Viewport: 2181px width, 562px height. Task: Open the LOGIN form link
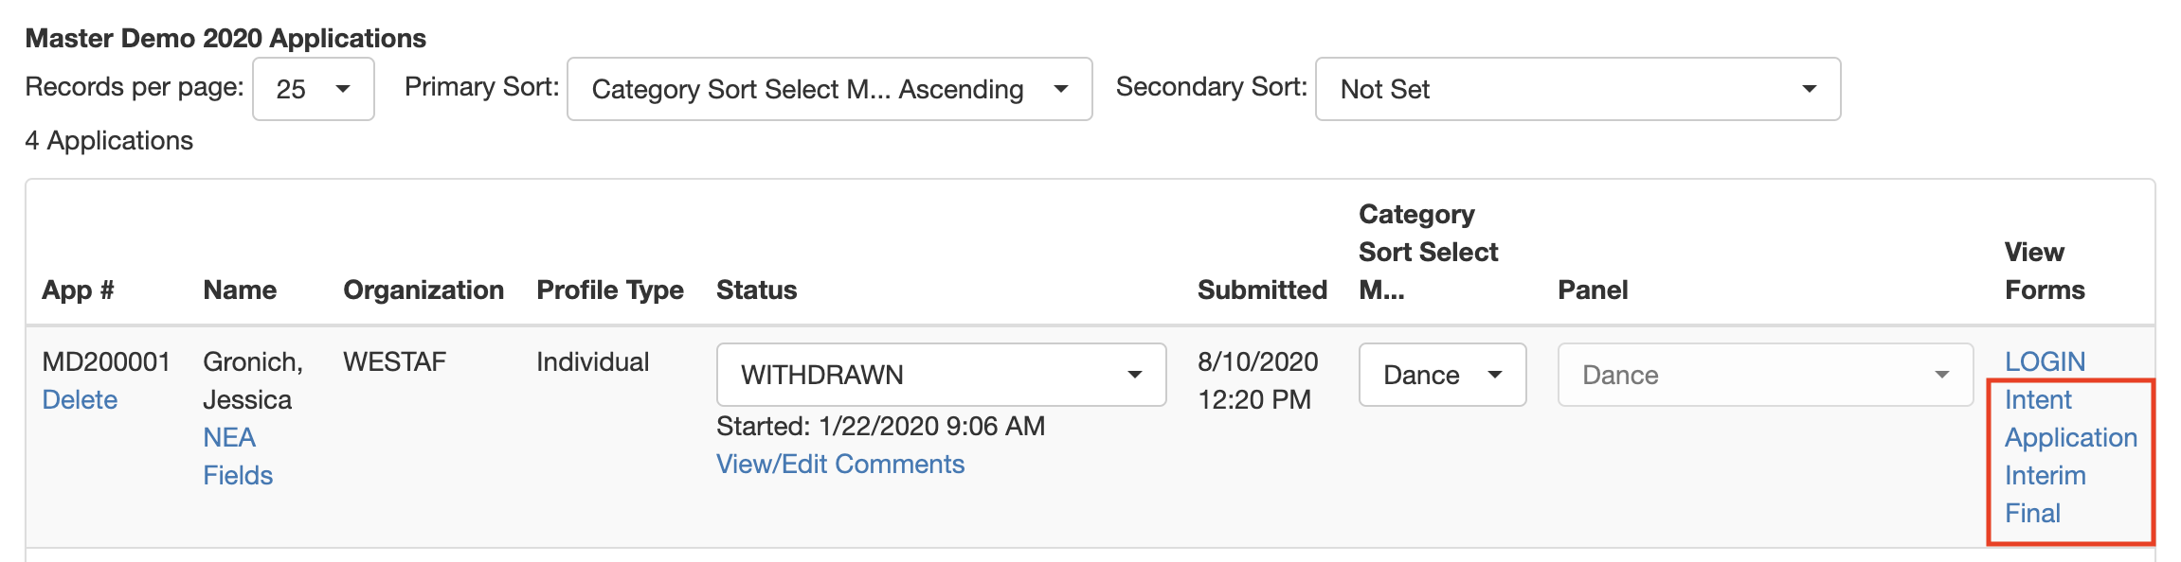(2045, 361)
